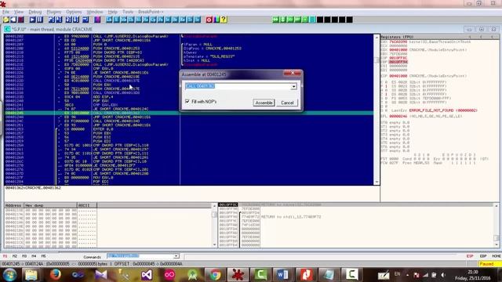Open the Options menu
Screen dimensions: 502x282
click(74, 12)
